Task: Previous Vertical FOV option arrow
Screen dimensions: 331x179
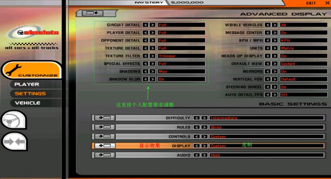Action: click(268, 79)
